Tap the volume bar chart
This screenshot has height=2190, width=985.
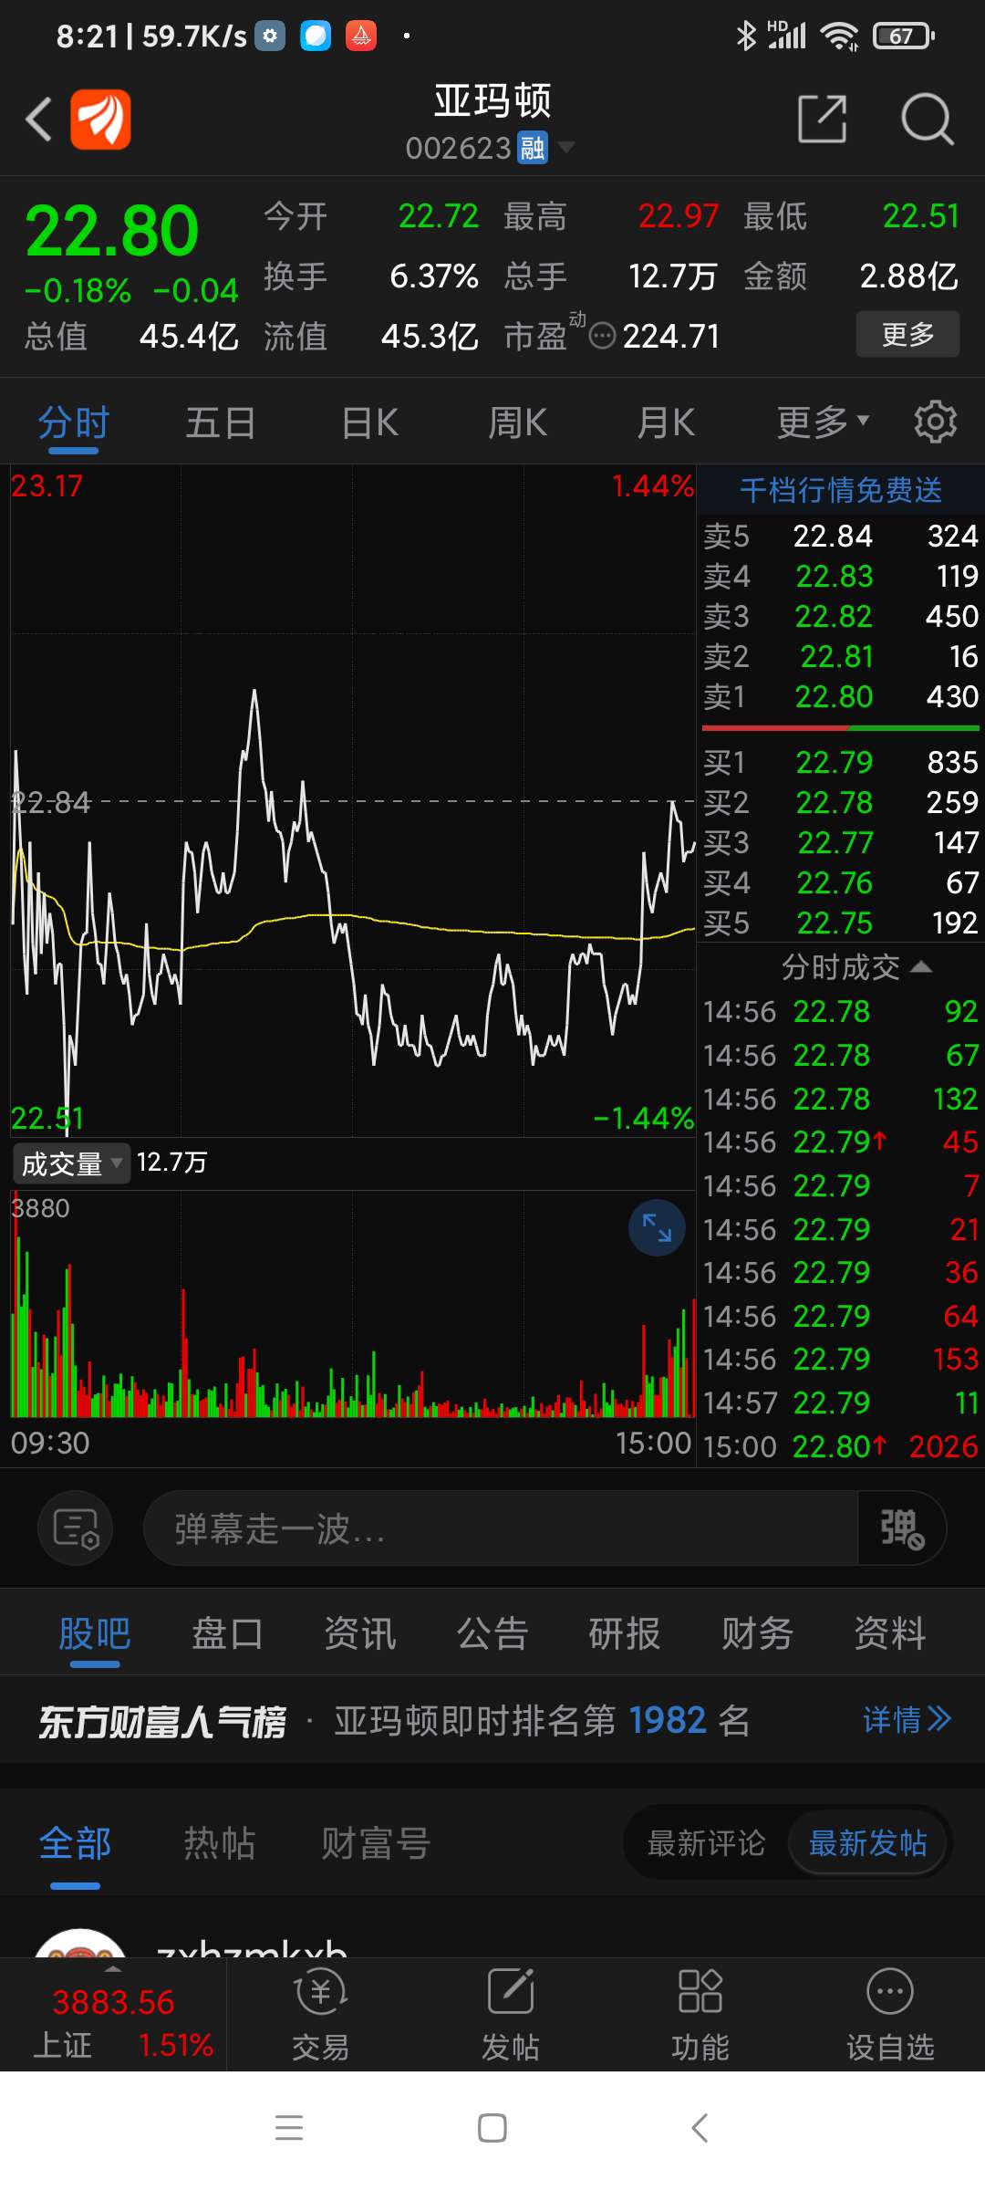(x=353, y=1305)
